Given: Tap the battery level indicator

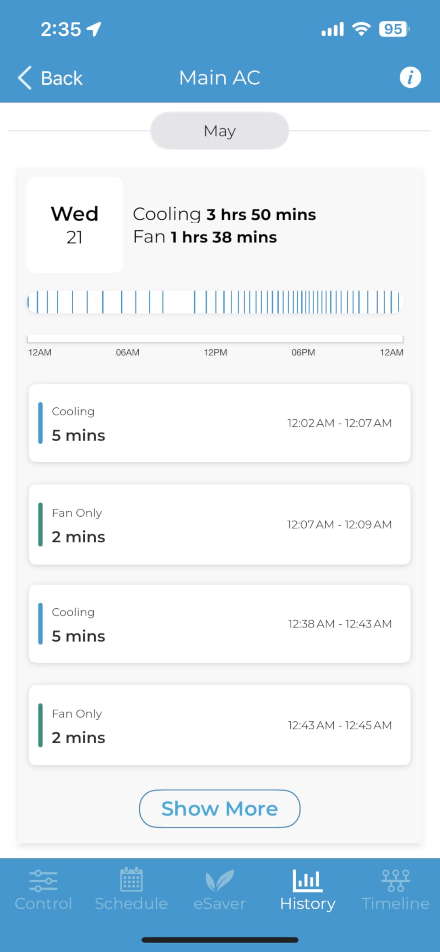Looking at the screenshot, I should point(394,29).
